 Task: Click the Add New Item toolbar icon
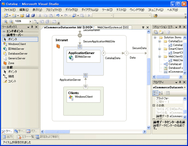tap(14, 15)
